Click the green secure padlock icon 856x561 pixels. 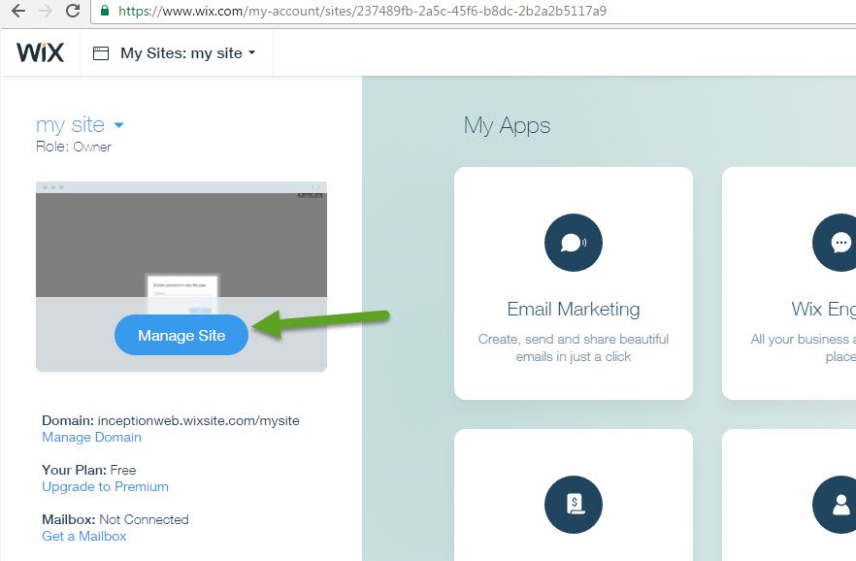click(x=106, y=11)
